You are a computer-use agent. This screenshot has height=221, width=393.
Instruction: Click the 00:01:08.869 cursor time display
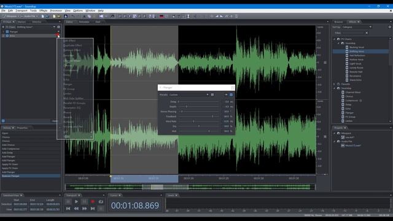pyautogui.click(x=135, y=206)
